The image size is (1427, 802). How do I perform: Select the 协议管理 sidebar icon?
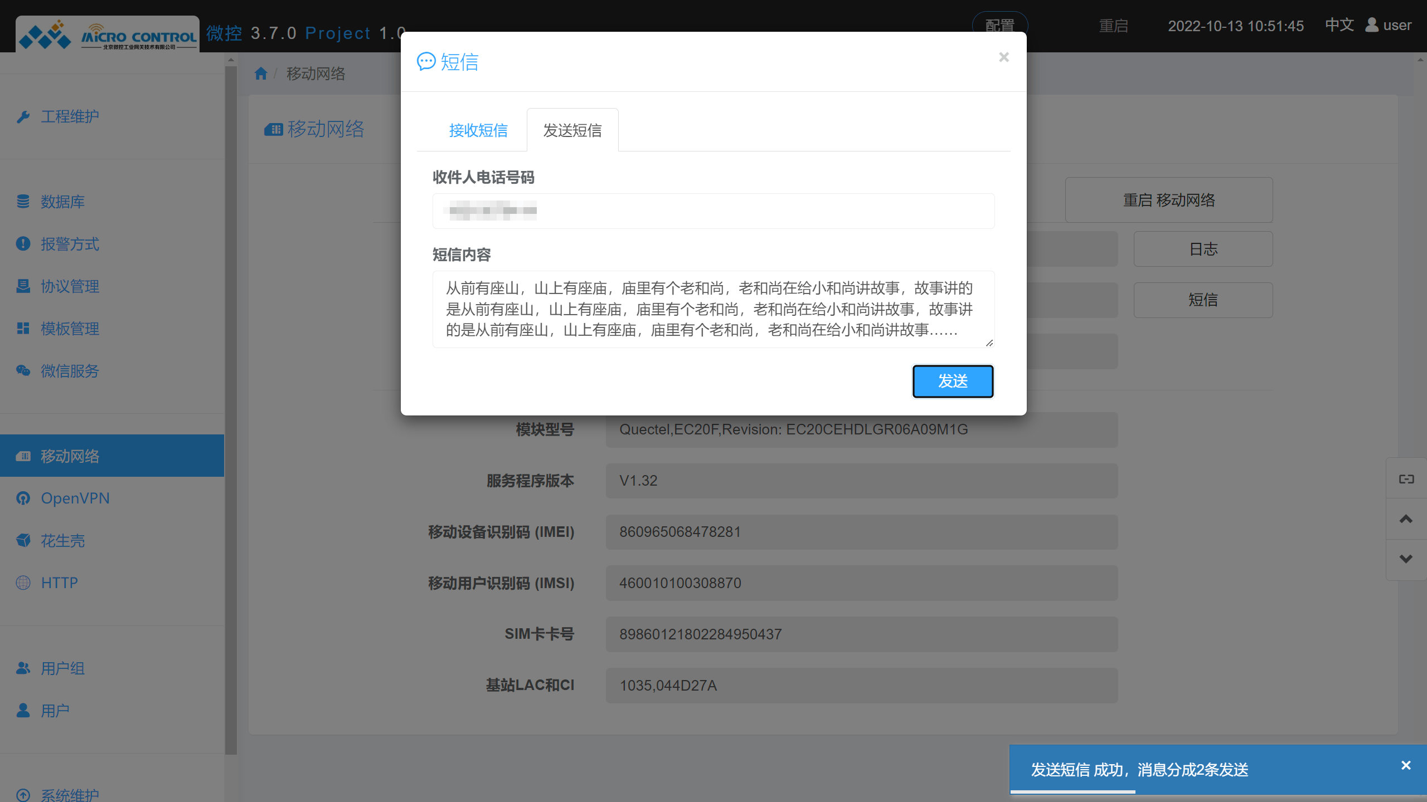point(23,286)
